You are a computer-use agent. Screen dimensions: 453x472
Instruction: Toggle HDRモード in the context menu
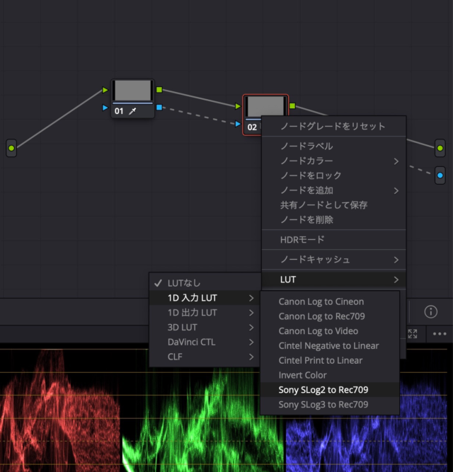304,240
